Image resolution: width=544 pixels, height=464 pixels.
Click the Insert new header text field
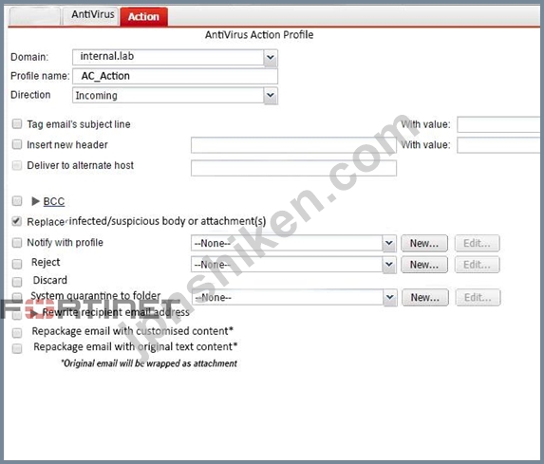point(293,145)
